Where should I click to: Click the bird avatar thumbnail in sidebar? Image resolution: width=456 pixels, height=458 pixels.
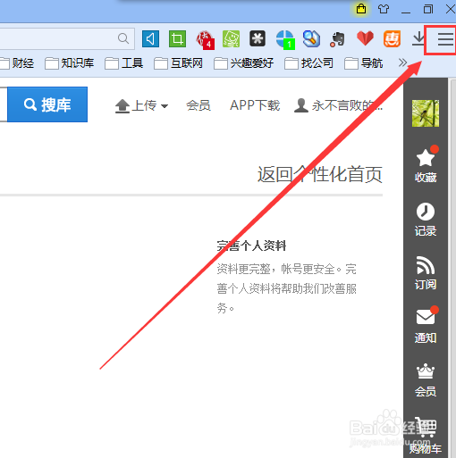click(426, 113)
